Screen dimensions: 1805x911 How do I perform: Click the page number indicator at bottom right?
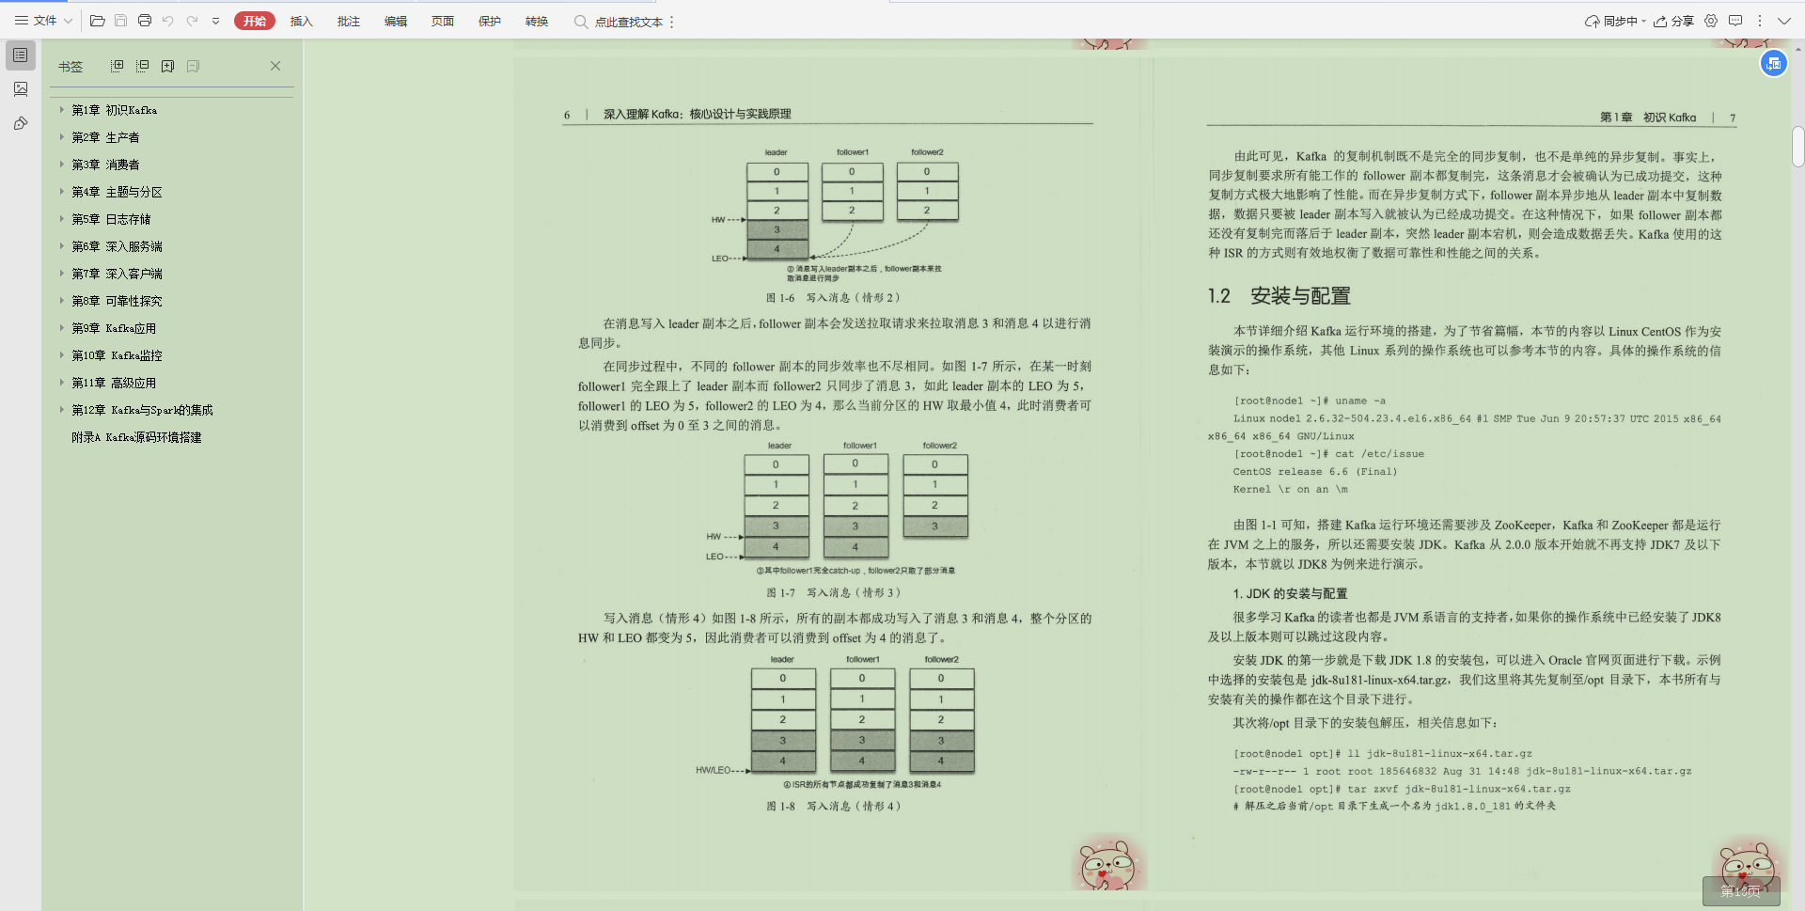1741,891
